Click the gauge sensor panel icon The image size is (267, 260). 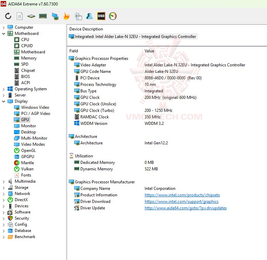(113, 16)
